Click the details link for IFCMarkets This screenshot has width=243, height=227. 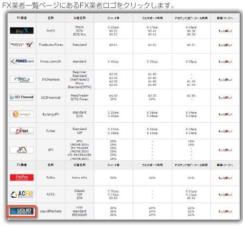pyautogui.click(x=225, y=80)
